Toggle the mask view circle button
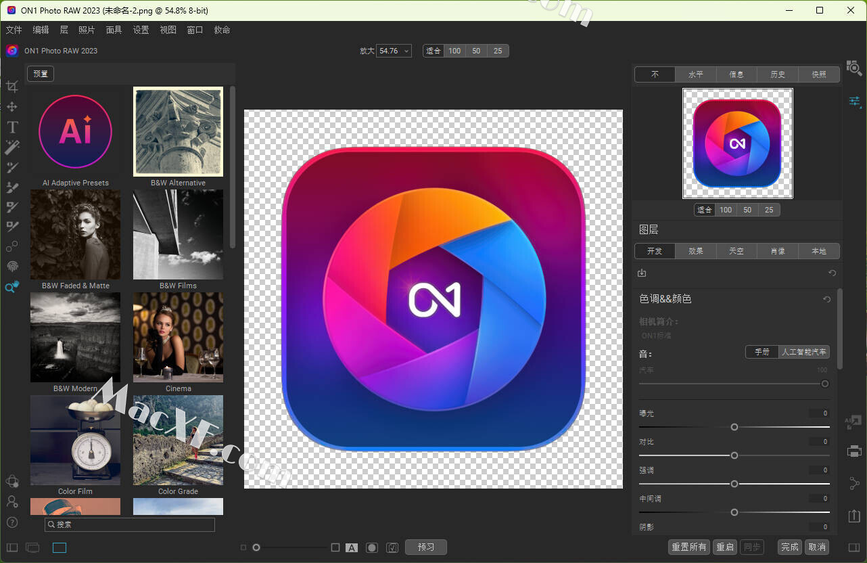The height and width of the screenshot is (563, 867). [372, 547]
